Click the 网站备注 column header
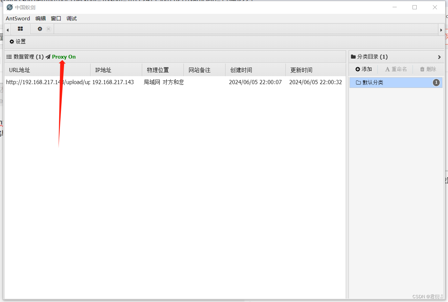This screenshot has height=302, width=448. 205,70
